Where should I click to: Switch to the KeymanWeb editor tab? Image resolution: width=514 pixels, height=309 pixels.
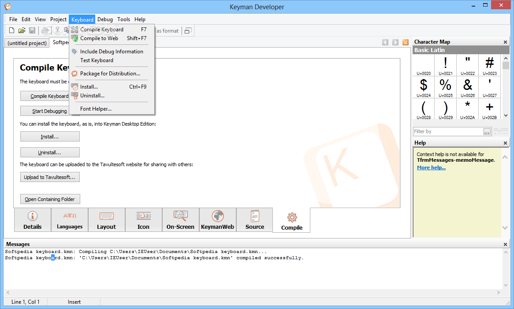(217, 220)
